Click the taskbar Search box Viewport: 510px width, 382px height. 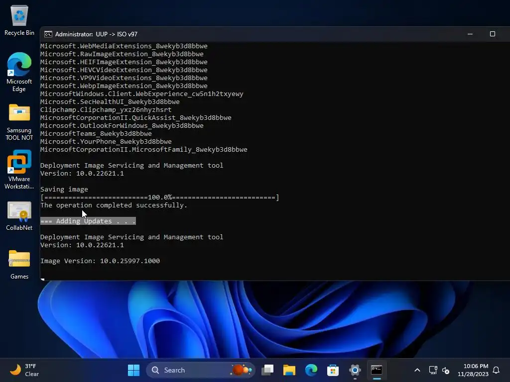[200, 370]
